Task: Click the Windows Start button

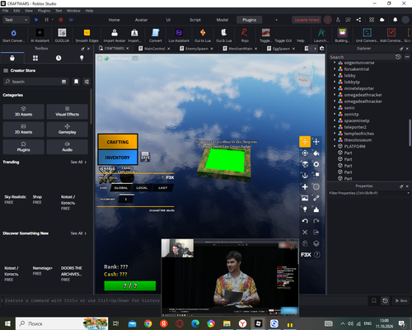Action: click(7, 323)
